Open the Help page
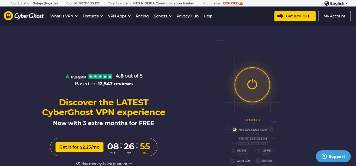This screenshot has width=356, height=166. coord(208,16)
